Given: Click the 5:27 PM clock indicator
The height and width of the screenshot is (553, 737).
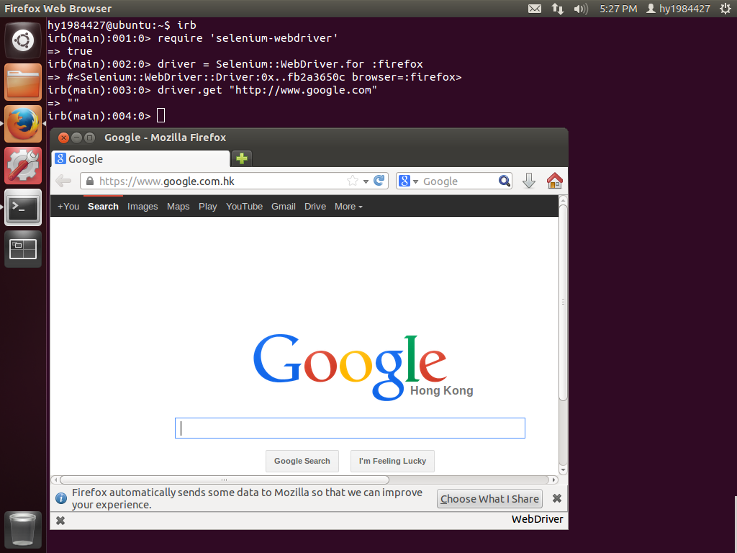Looking at the screenshot, I should click(618, 9).
